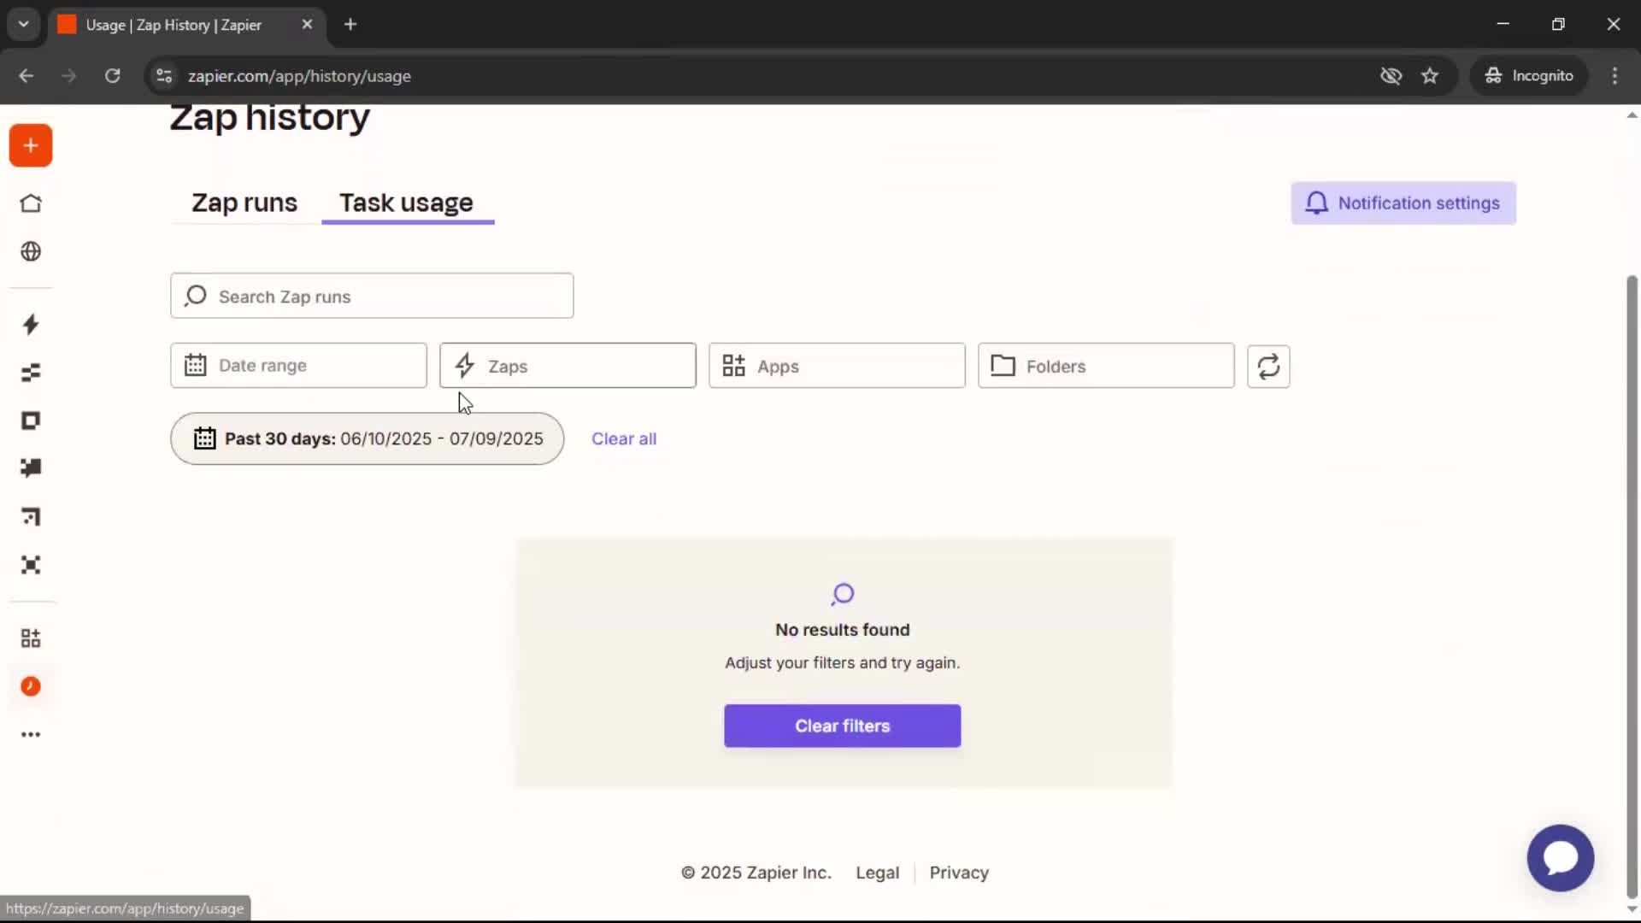Click the Clear filters button
This screenshot has width=1641, height=923.
coord(842,726)
